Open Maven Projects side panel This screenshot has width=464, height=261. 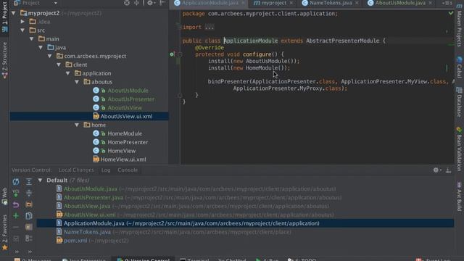(x=459, y=25)
